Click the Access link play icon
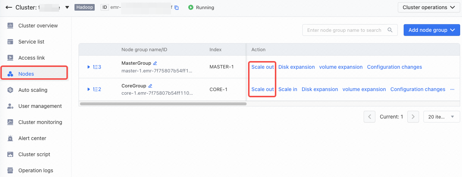The height and width of the screenshot is (177, 462). click(11, 58)
